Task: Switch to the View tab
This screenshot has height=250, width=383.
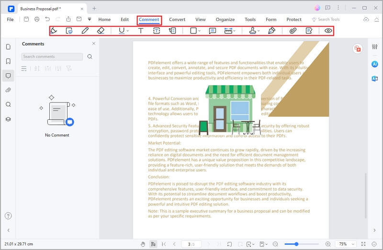Action: click(201, 20)
